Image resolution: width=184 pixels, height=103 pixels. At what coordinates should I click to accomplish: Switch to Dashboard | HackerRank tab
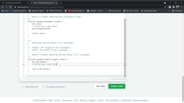pos(13,3)
